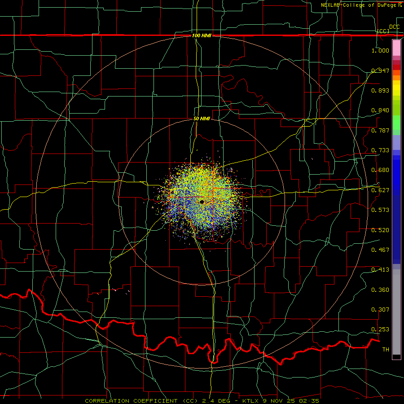Click the KTLX station identifier in caption
The height and width of the screenshot is (404, 404).
point(250,401)
